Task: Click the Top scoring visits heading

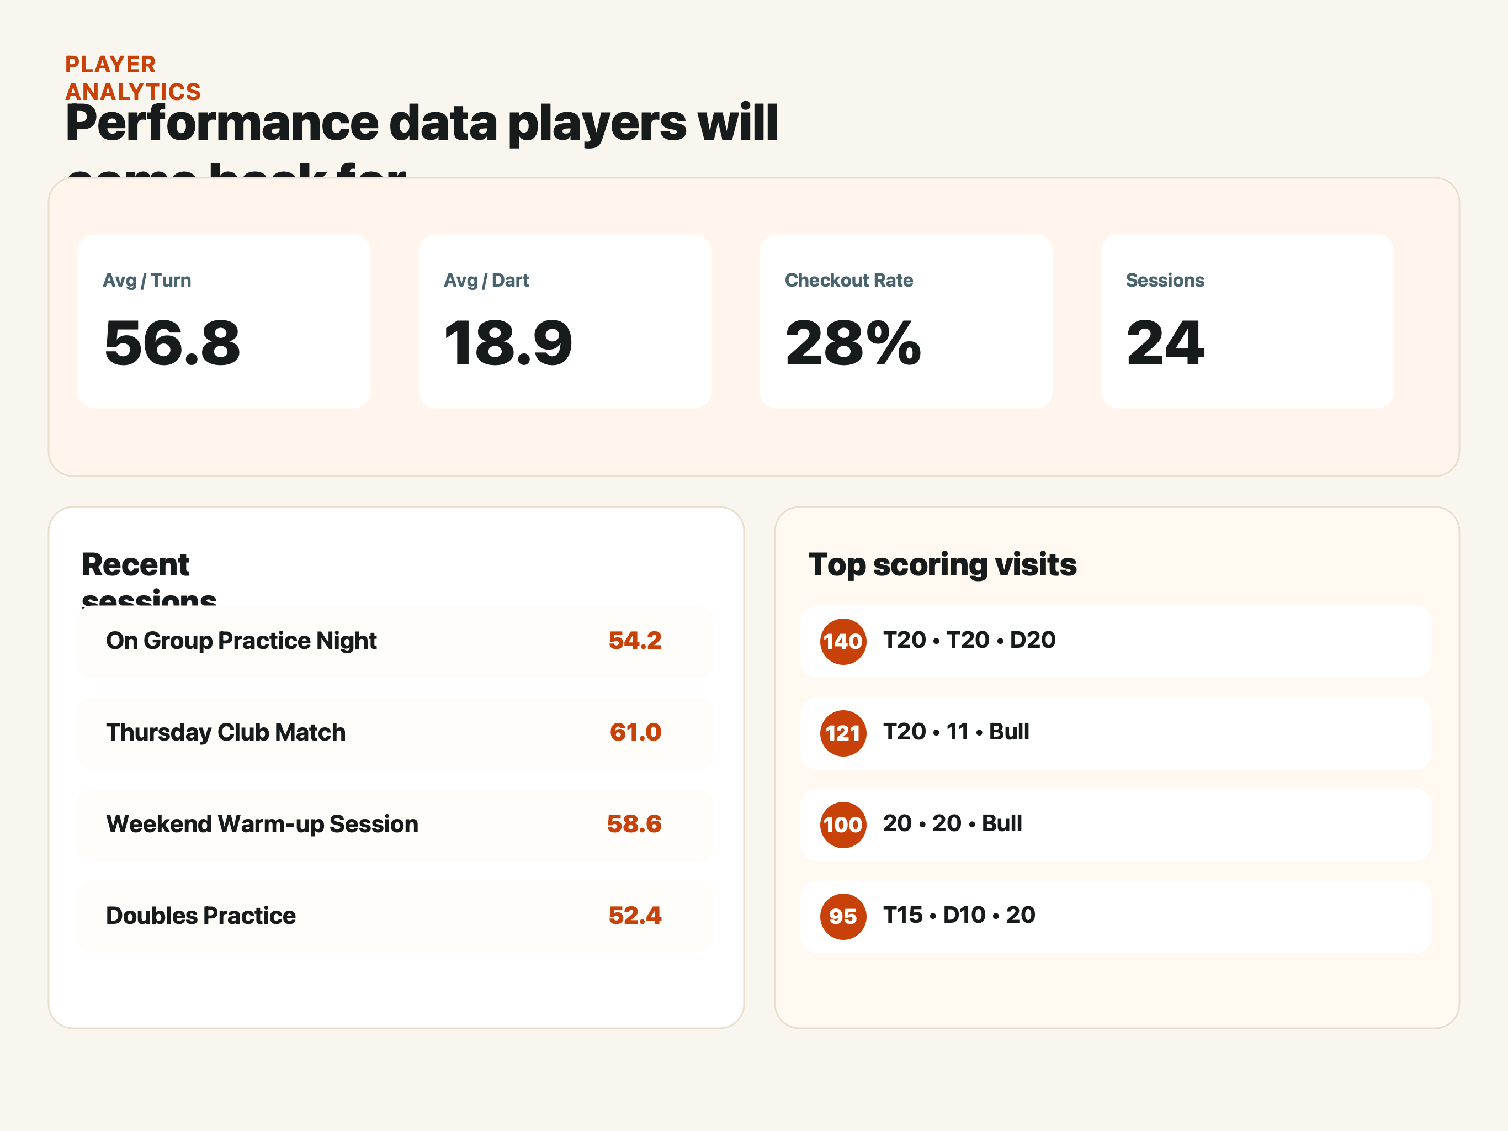Action: point(942,565)
